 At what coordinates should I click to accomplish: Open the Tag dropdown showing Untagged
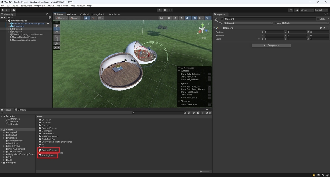pos(248,23)
